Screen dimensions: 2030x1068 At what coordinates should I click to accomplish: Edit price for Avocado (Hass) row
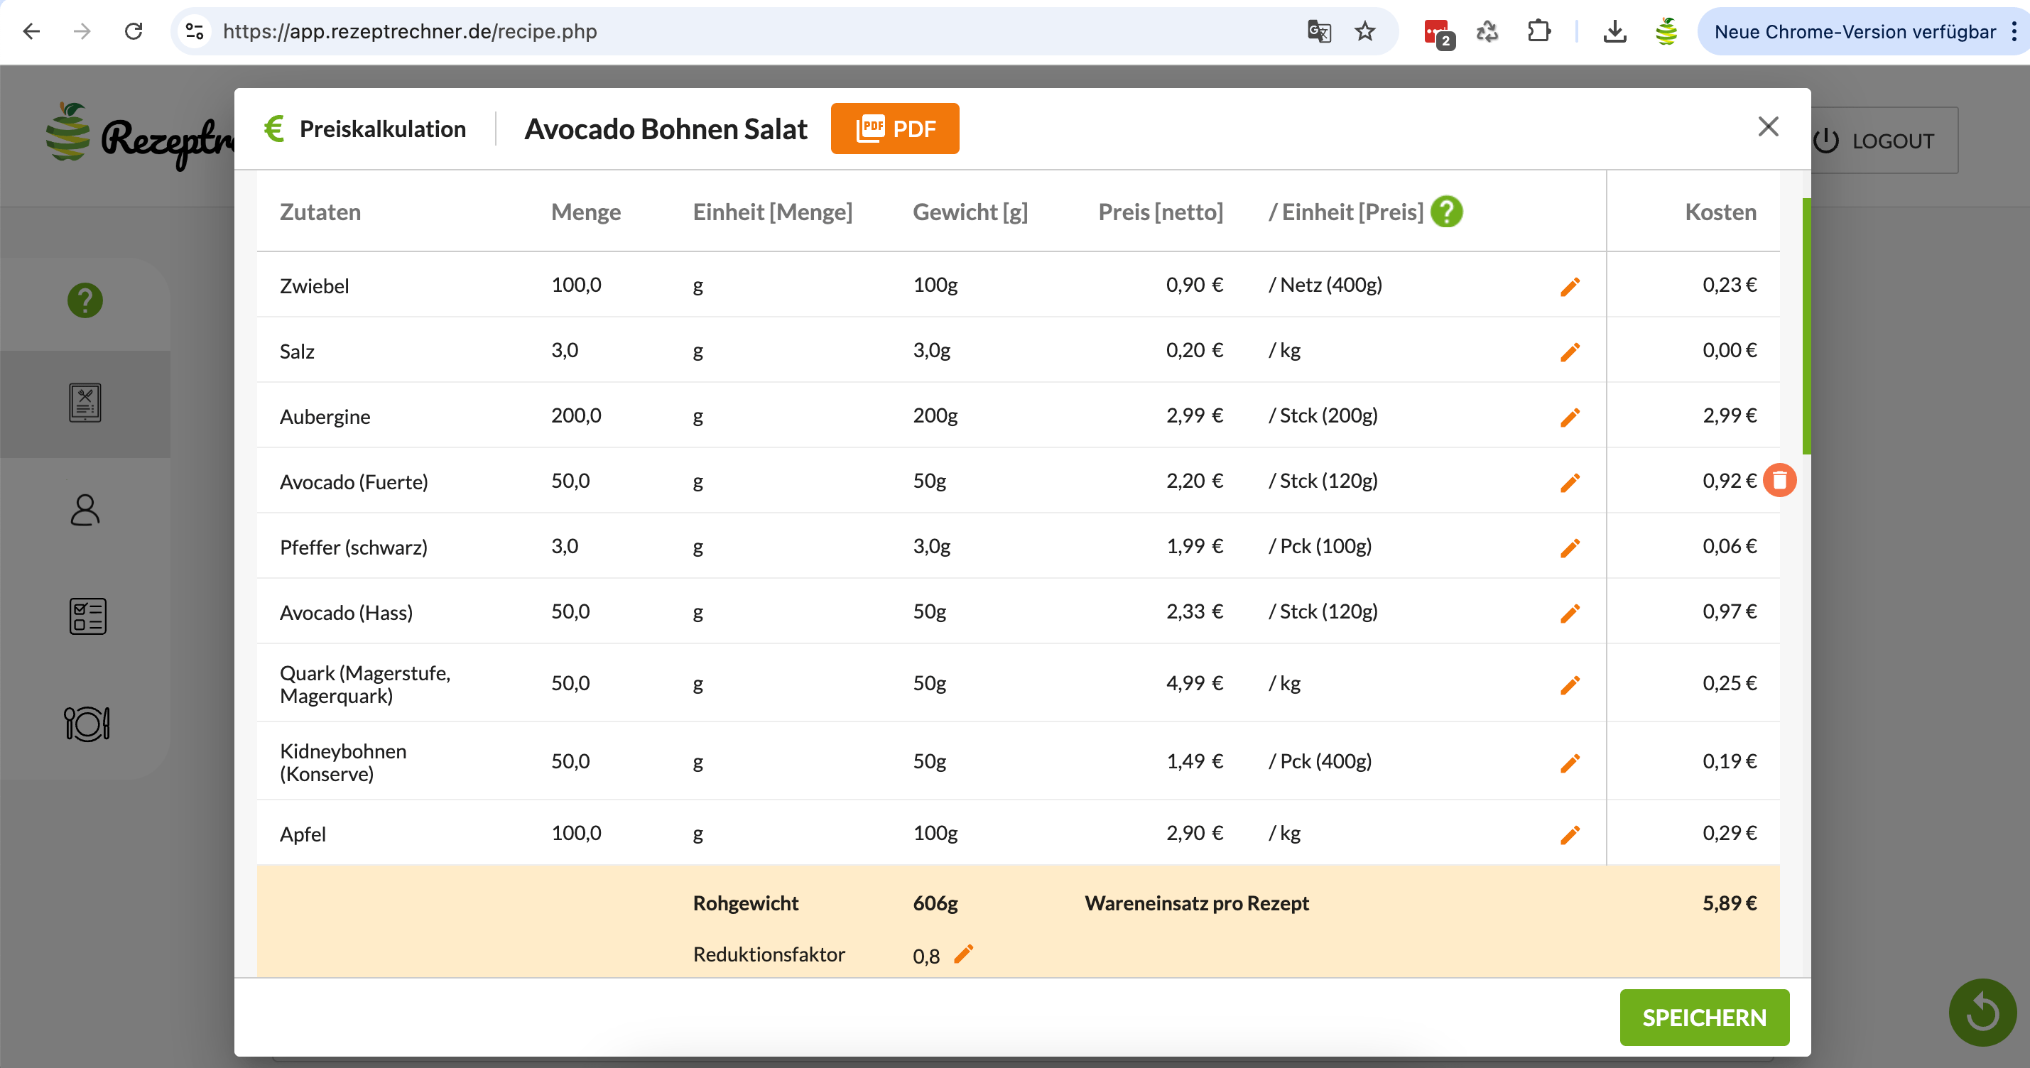click(x=1570, y=614)
